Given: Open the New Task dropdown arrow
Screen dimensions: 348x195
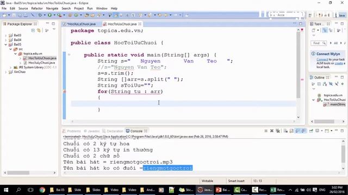Looking at the screenshot, I should point(318,30).
